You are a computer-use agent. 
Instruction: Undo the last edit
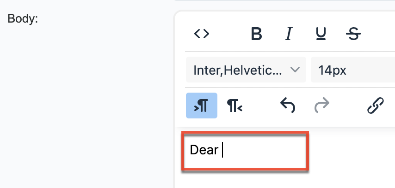(288, 106)
